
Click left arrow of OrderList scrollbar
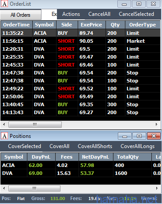point(4,125)
